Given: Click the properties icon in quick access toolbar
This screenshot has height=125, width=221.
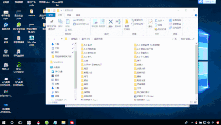Looking at the screenshot, I should (x=54, y=11).
